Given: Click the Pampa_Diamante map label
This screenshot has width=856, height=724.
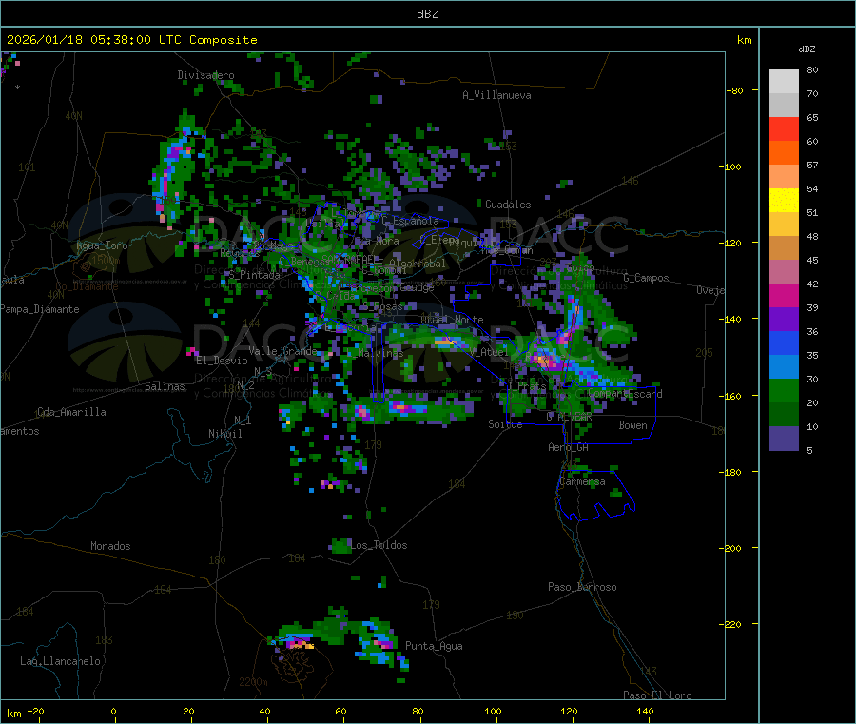Looking at the screenshot, I should pos(40,309).
